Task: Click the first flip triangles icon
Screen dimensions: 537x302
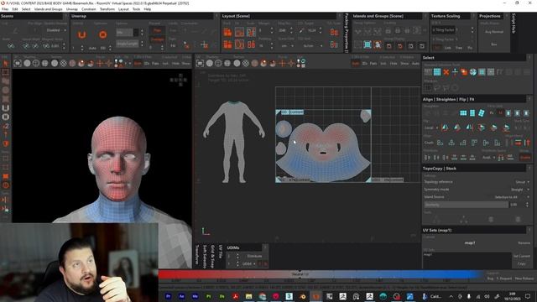Action: click(445, 128)
